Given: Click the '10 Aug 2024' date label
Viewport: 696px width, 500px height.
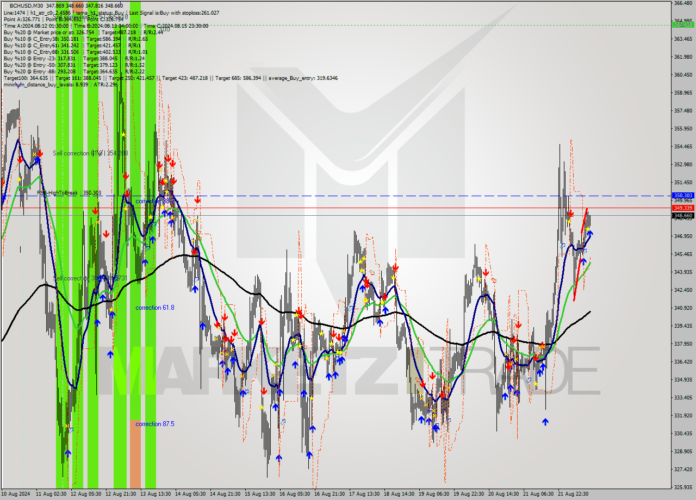Looking at the screenshot, I should 16,494.
